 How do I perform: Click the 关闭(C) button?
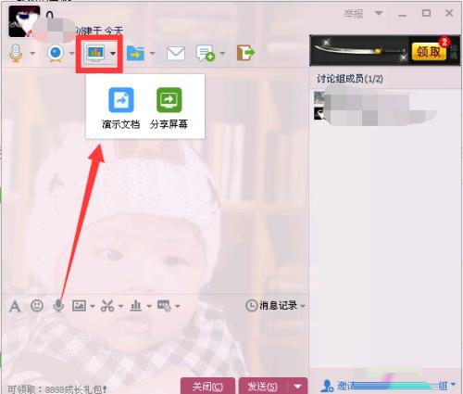[207, 387]
